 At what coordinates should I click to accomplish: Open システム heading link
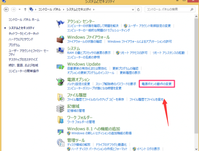(x=74, y=49)
